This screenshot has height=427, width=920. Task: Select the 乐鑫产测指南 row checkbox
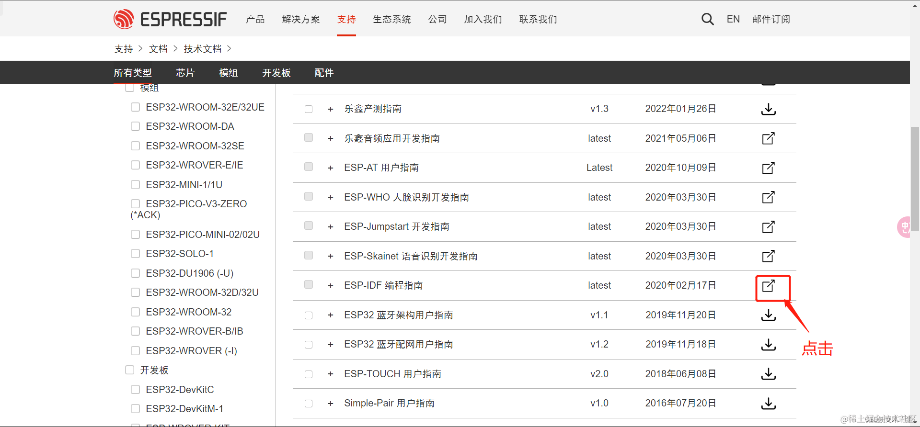(x=309, y=109)
